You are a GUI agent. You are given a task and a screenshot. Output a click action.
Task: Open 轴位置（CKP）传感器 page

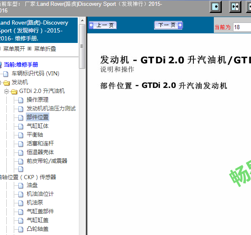tap(28, 177)
